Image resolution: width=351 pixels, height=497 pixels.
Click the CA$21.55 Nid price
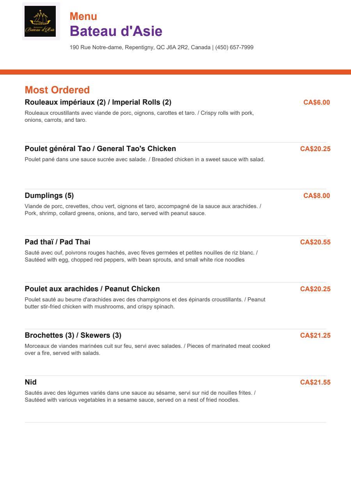click(315, 382)
